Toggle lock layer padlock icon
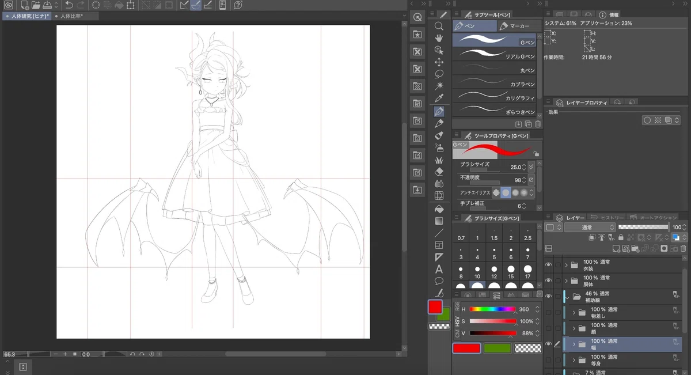The image size is (691, 375). 621,237
